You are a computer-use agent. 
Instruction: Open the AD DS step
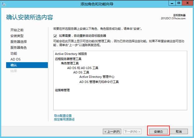point(16,59)
